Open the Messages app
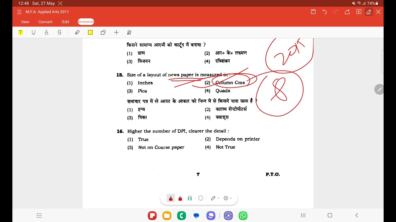396x222 pixels. tap(196, 216)
